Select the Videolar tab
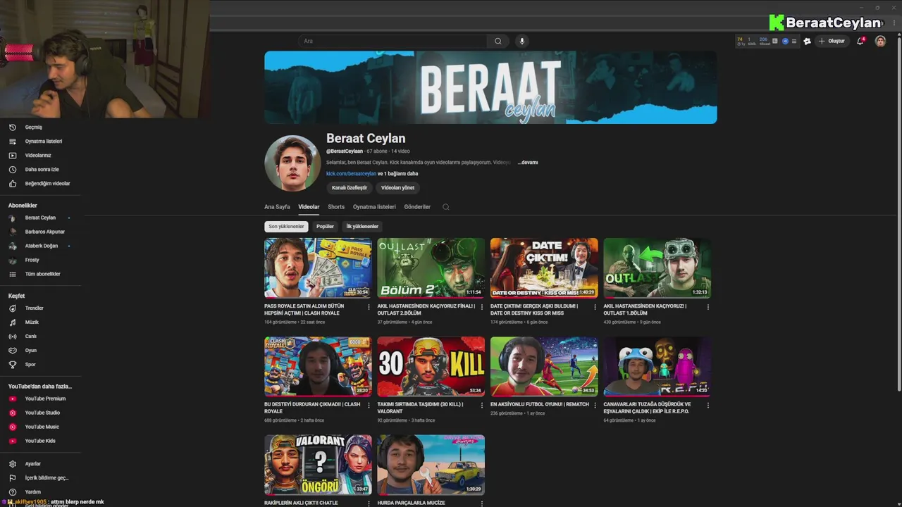This screenshot has width=902, height=507. pos(309,207)
